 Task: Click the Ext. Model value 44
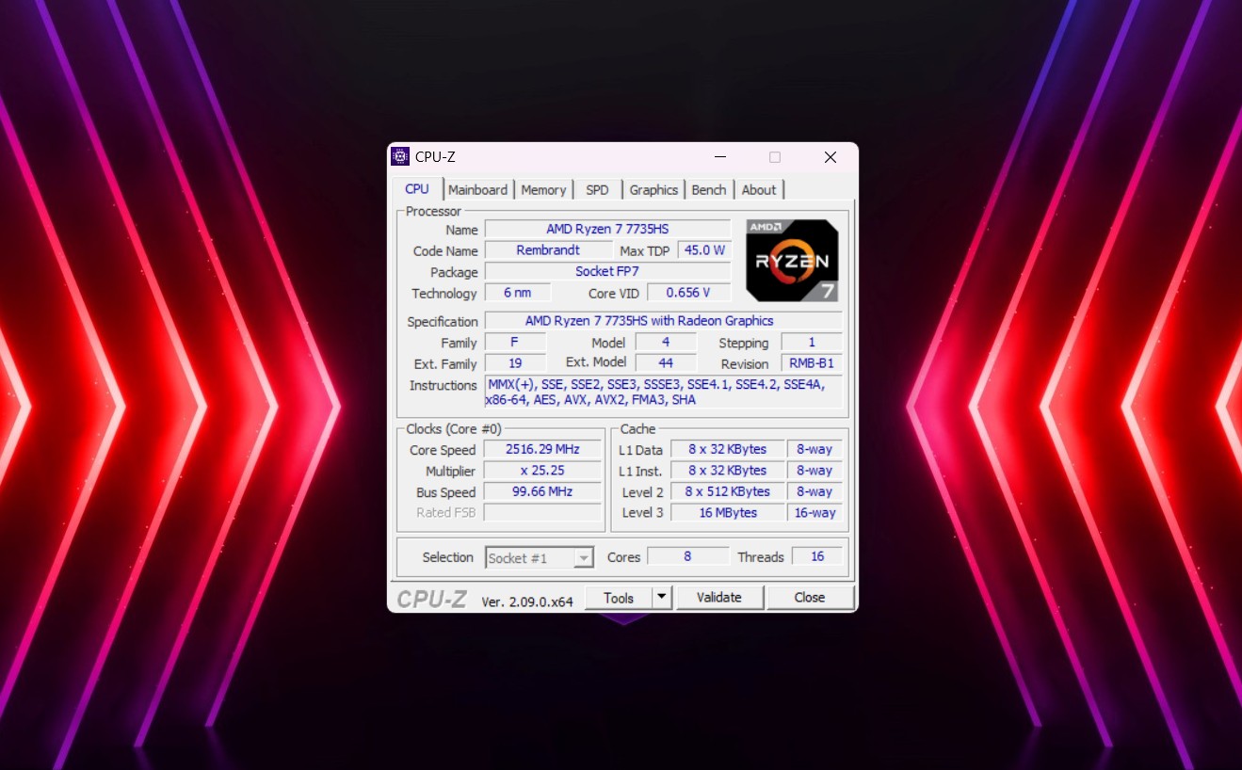666,363
